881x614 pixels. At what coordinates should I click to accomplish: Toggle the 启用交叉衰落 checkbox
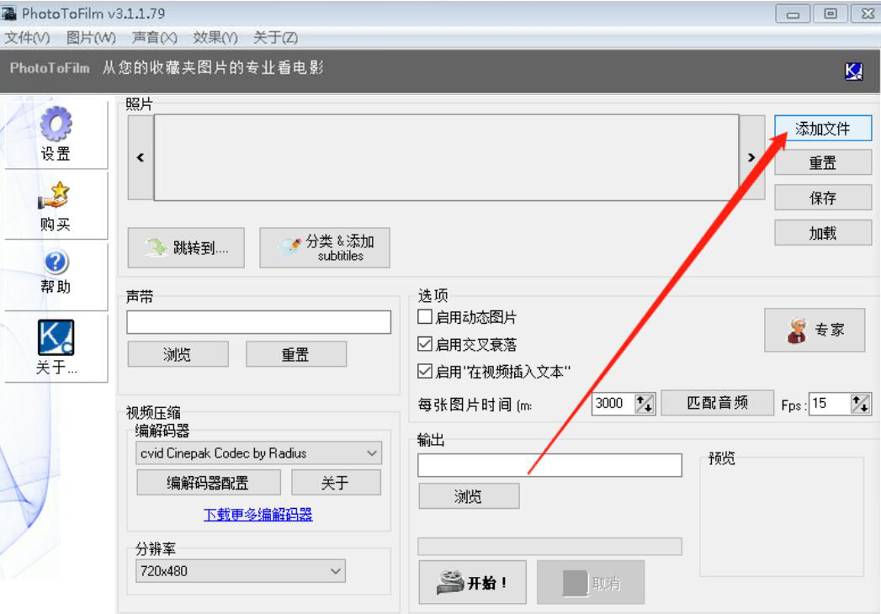(425, 344)
